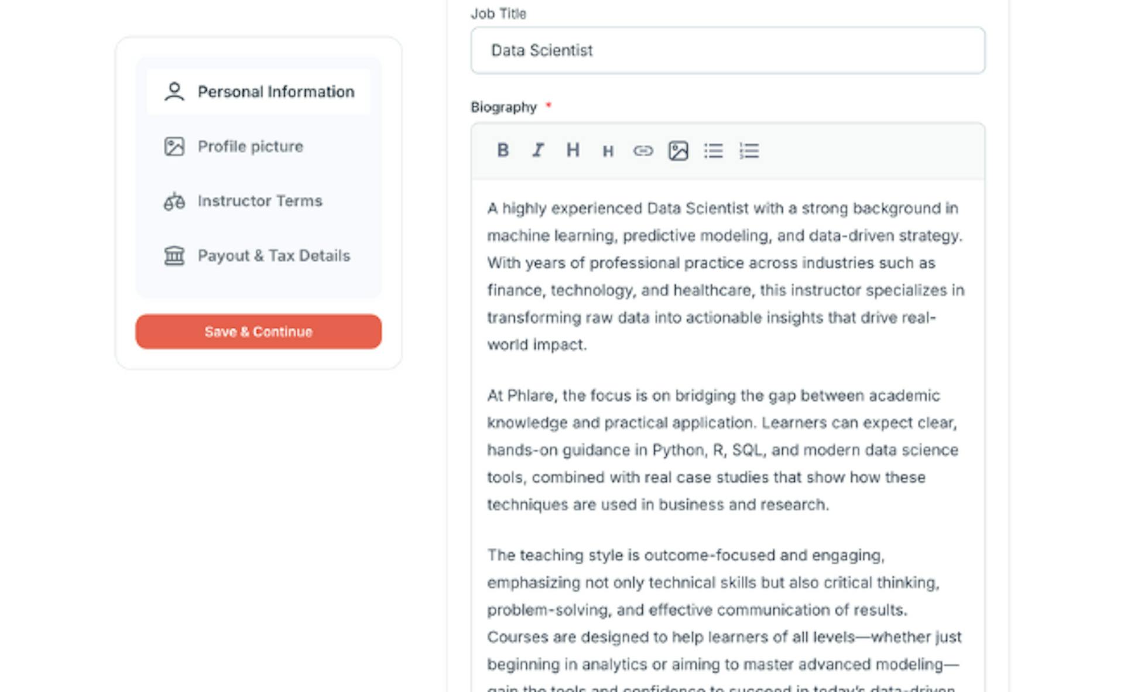Open the Personal Information section

[276, 92]
